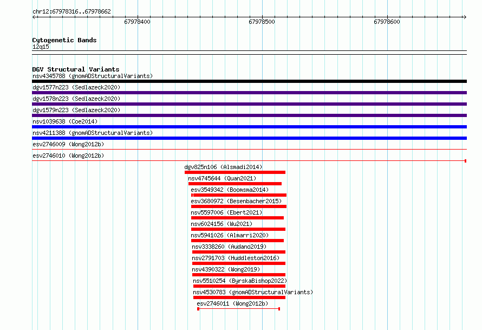The height and width of the screenshot is (330, 482).
Task: Open the nsv4211388 gnomADStructuralVariants label
Action: click(93, 133)
